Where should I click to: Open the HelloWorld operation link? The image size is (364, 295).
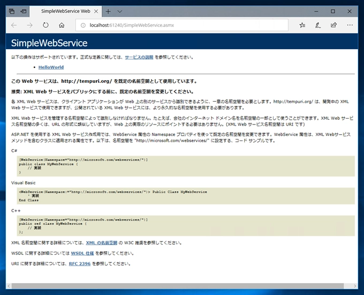coord(51,67)
